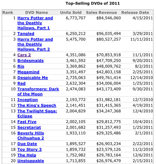Click the Top-Selling DVDs of 2011 title

point(93,3)
